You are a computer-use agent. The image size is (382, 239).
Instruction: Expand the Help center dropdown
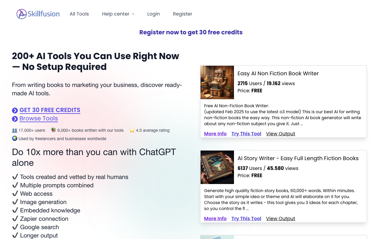coord(118,14)
